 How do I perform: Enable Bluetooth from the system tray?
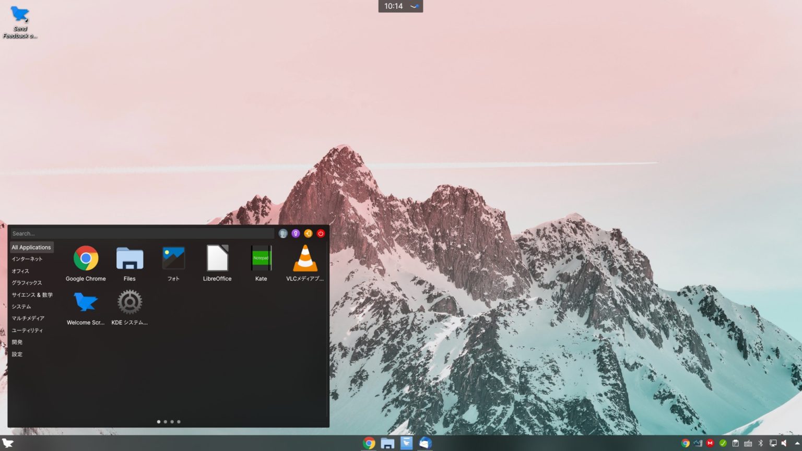point(760,443)
